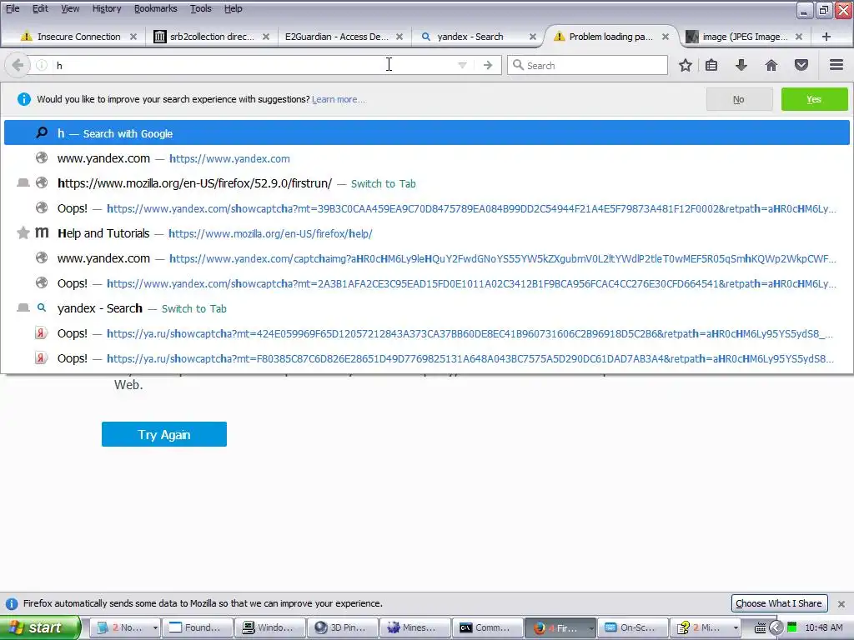Go to Home page icon

(771, 65)
